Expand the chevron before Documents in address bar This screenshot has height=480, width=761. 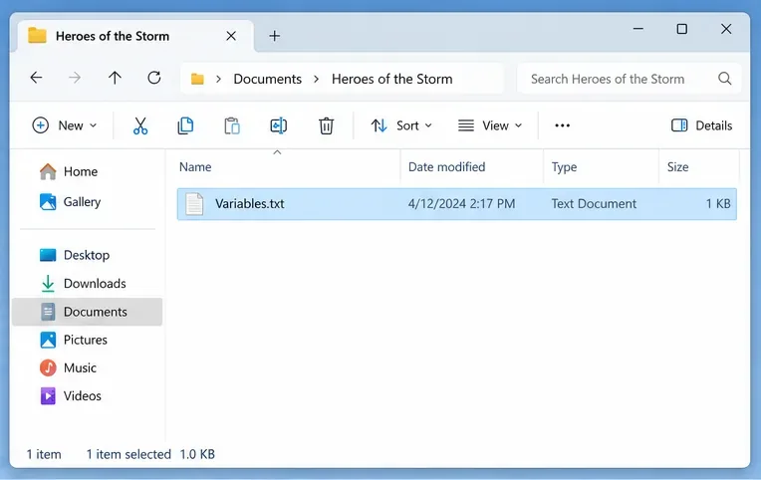[x=219, y=79]
